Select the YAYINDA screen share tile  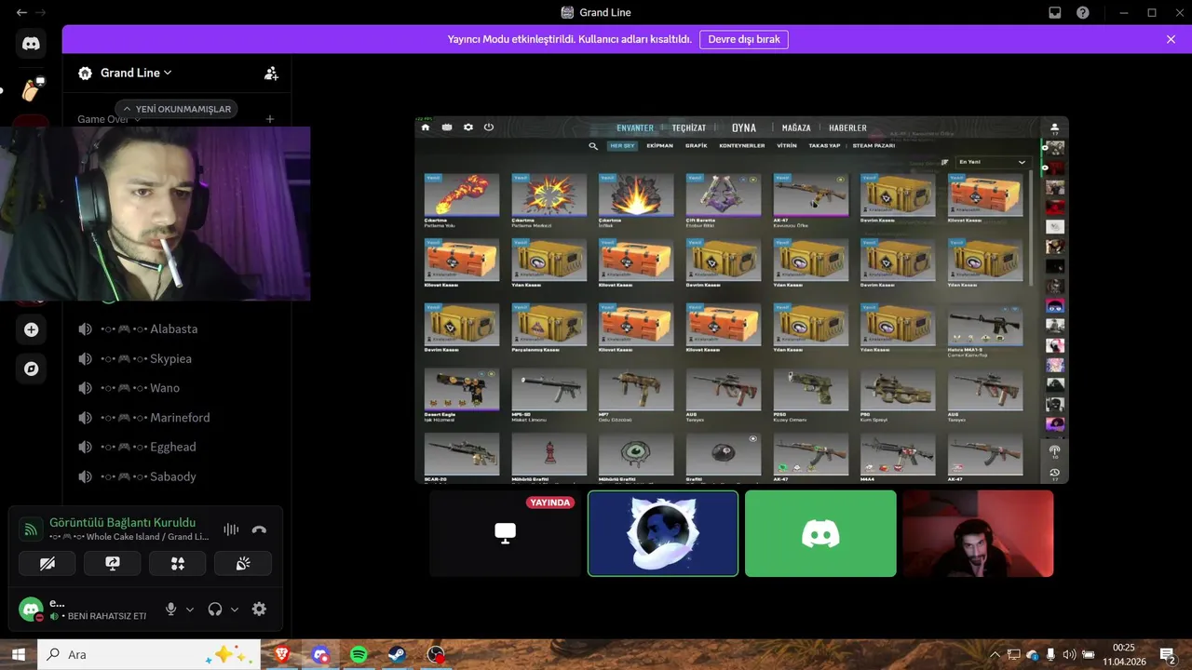pos(506,534)
